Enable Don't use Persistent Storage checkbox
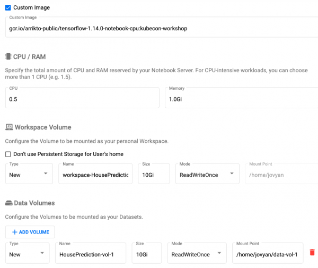This screenshot has width=318, height=268. 8,154
